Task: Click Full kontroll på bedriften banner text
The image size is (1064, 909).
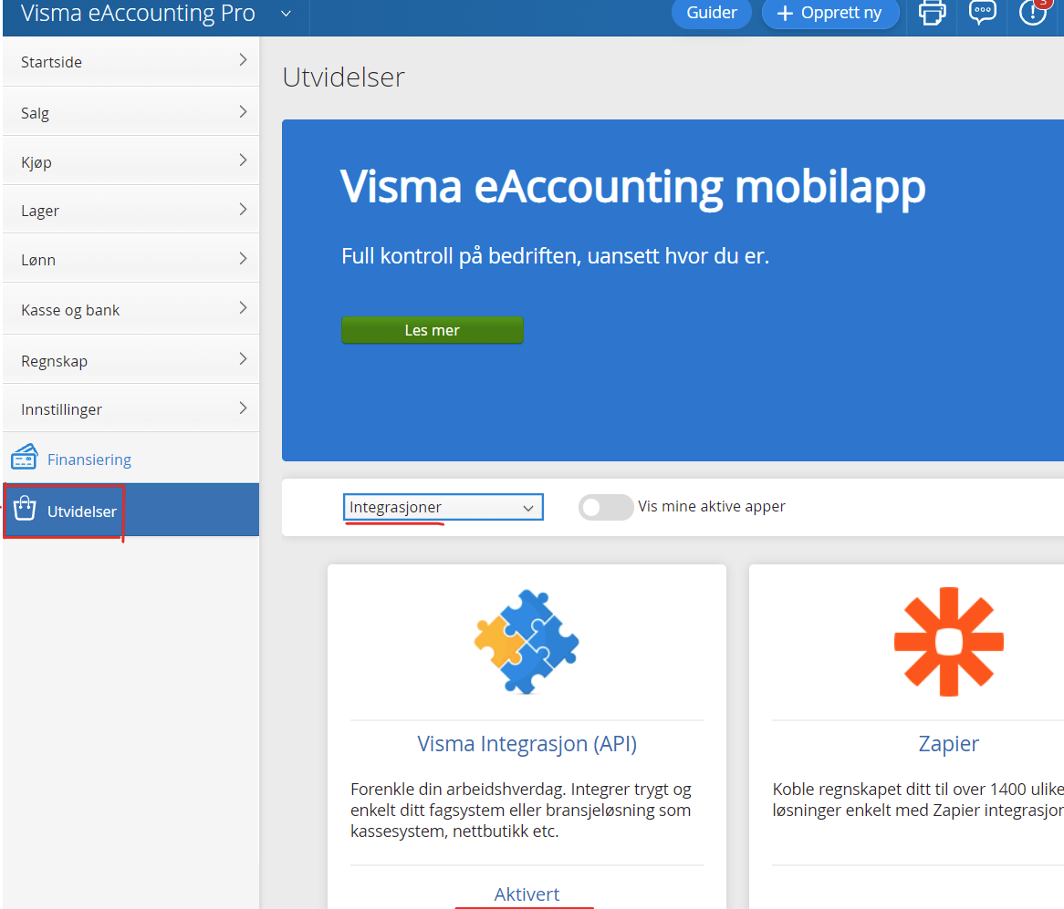Action: (555, 256)
